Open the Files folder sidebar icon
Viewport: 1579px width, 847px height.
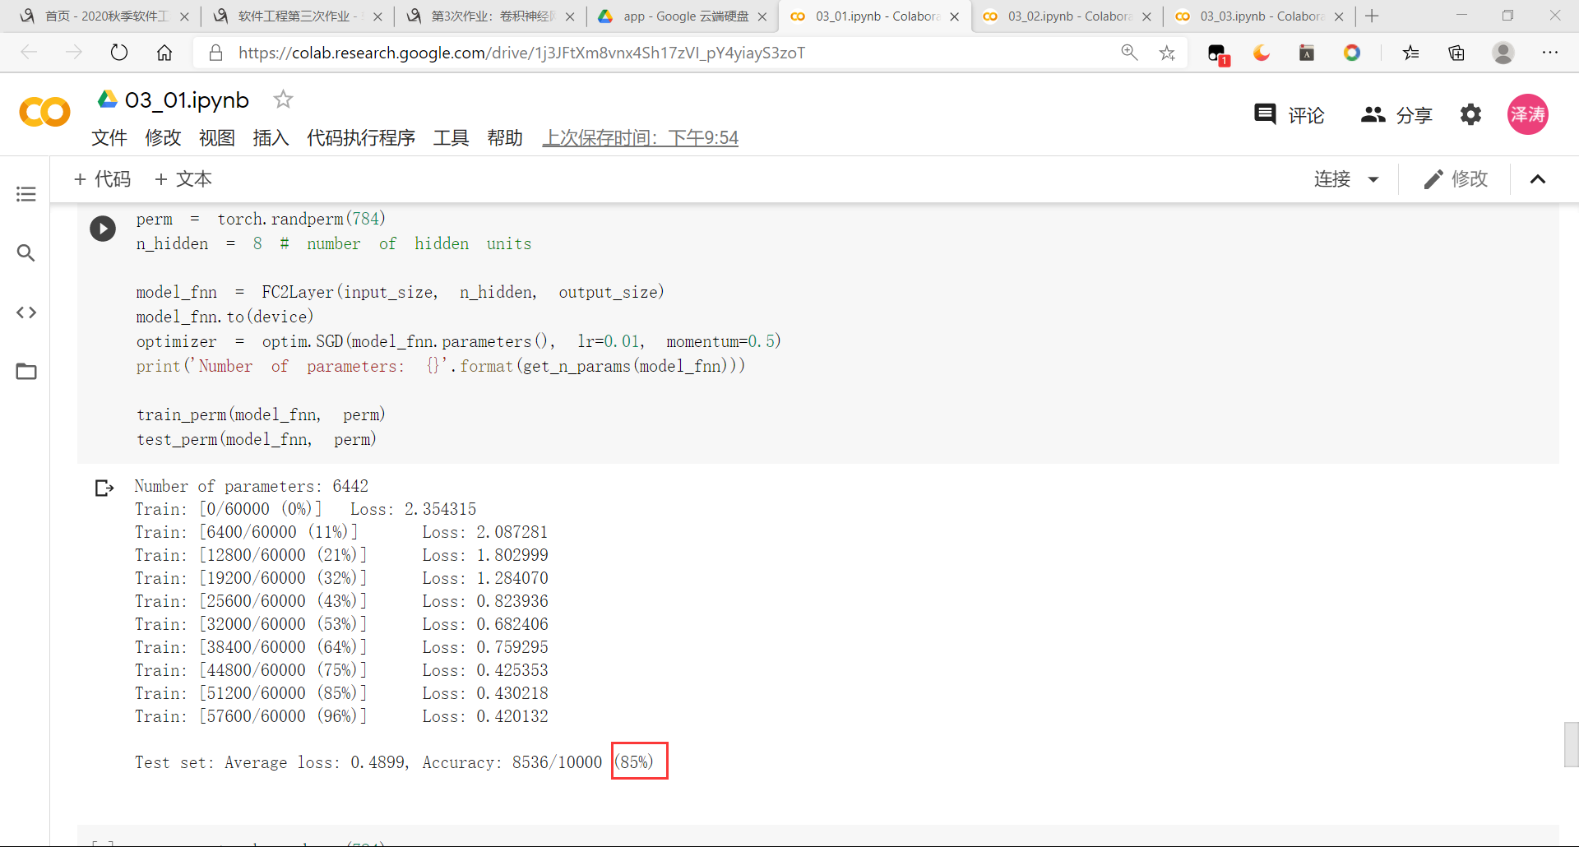tap(26, 372)
